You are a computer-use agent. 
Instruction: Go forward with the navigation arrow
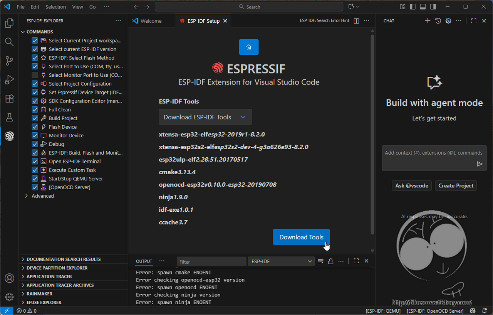[147, 7]
